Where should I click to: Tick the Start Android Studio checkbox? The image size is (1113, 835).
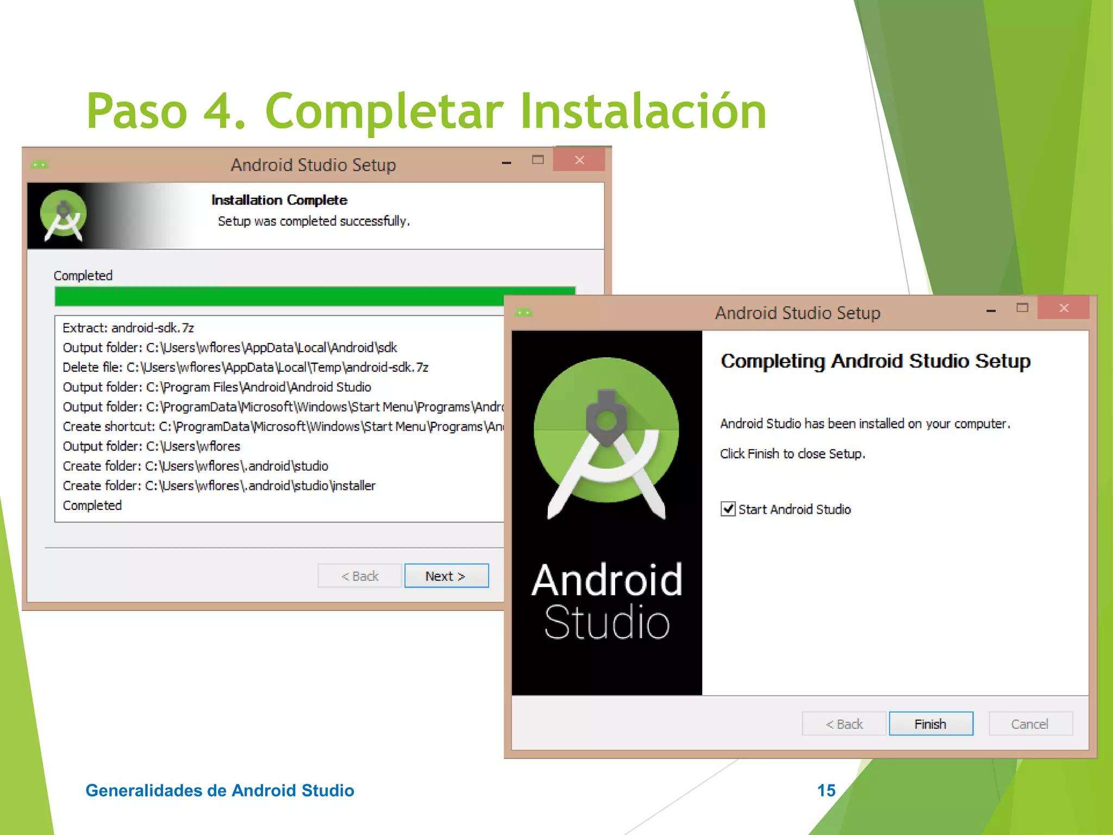click(x=728, y=509)
